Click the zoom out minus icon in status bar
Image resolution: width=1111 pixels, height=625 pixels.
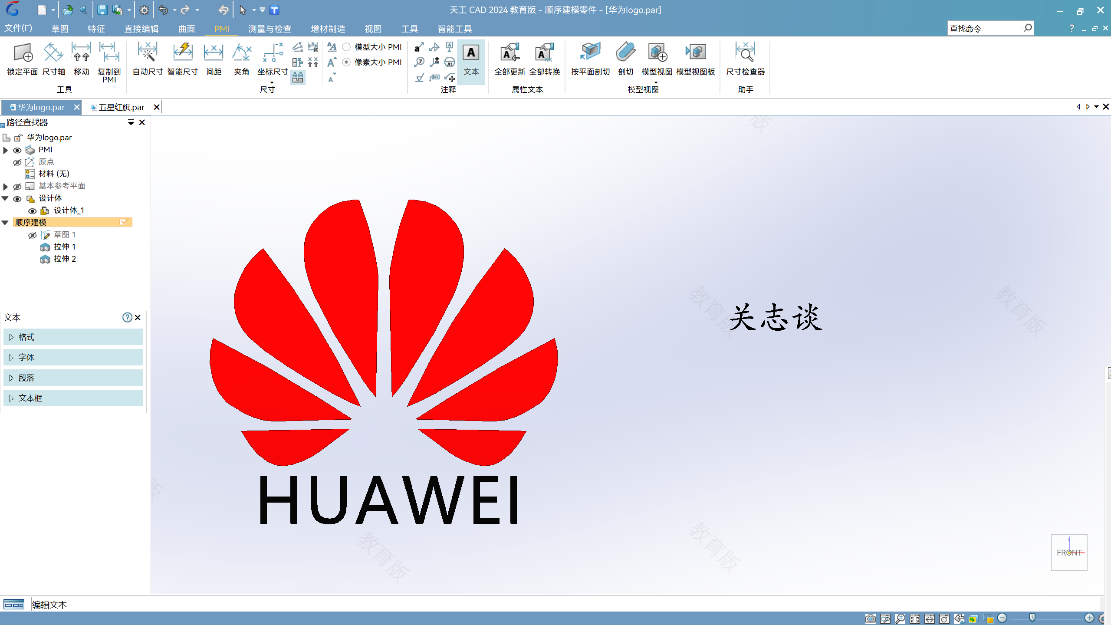pyautogui.click(x=1002, y=618)
